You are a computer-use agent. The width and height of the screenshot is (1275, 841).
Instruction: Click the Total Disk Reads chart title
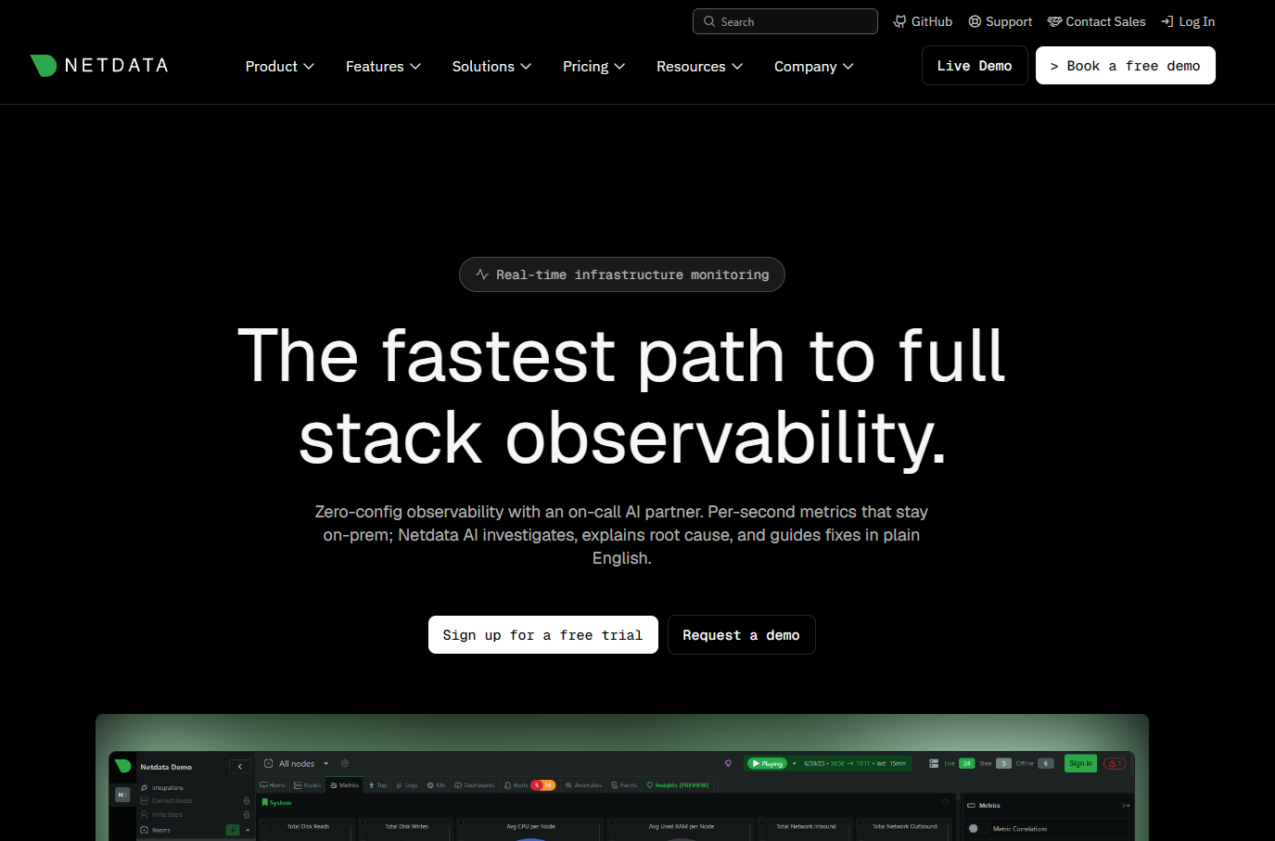pos(308,826)
